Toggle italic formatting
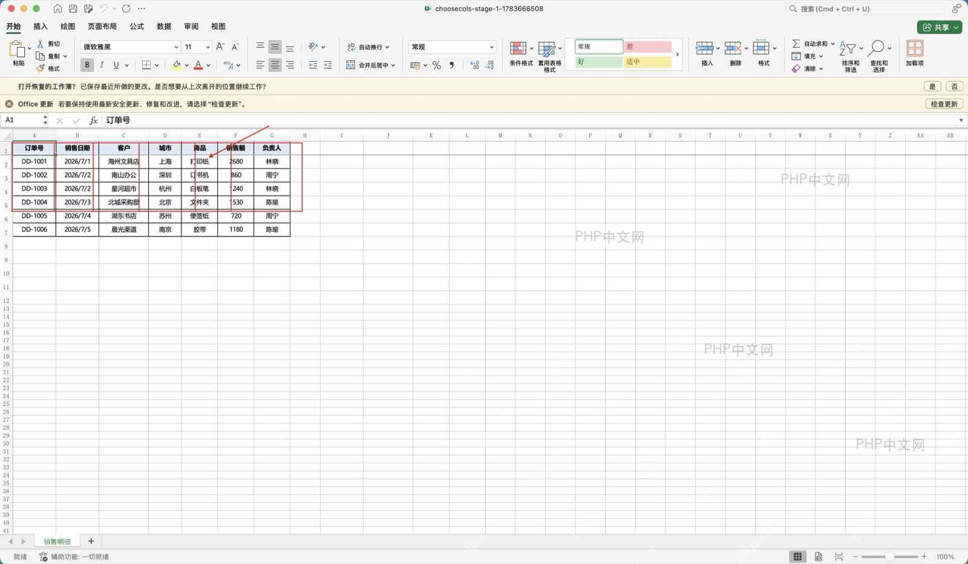Image resolution: width=968 pixels, height=564 pixels. [102, 65]
